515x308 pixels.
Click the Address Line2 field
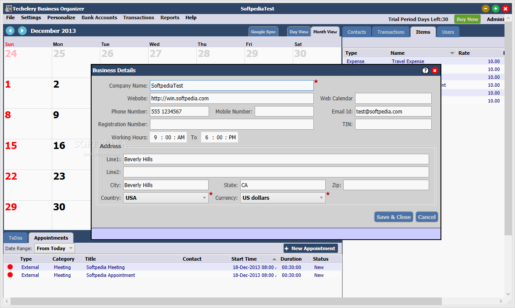[x=276, y=172]
